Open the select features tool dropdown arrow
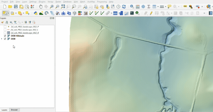The image size is (213, 112). (x=9, y=13)
